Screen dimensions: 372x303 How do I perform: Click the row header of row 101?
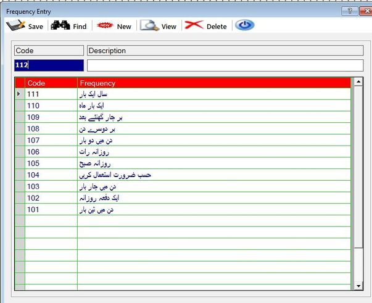tap(20, 210)
